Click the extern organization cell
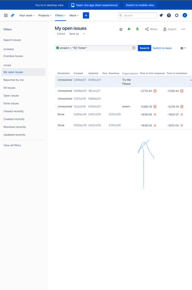This screenshot has height=290, width=192. tap(126, 107)
